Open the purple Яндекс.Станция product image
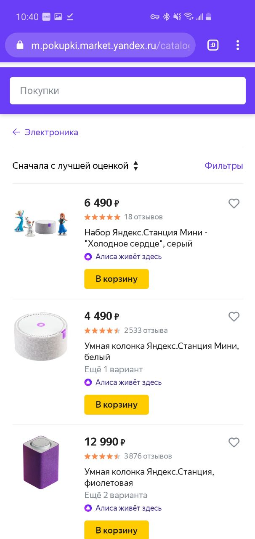 pos(41,462)
